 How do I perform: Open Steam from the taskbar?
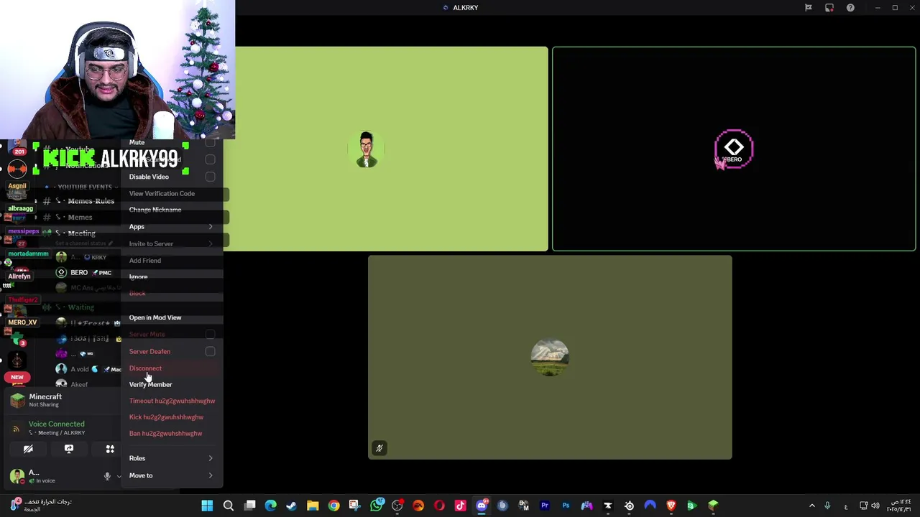coord(291,506)
